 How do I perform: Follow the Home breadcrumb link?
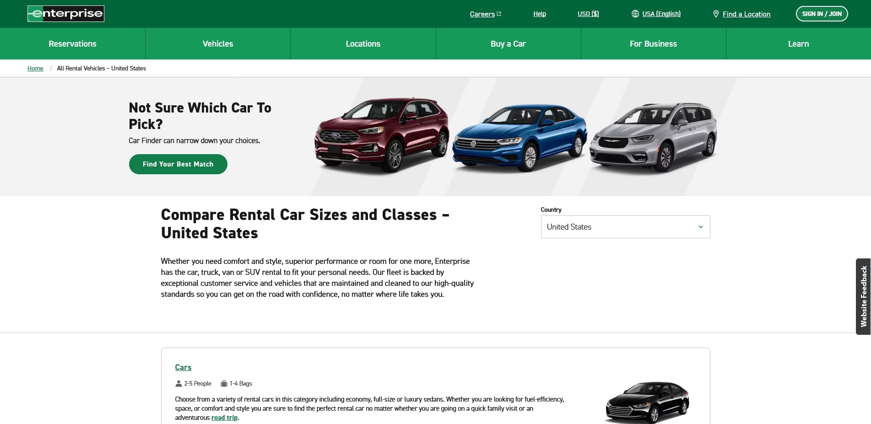point(35,69)
